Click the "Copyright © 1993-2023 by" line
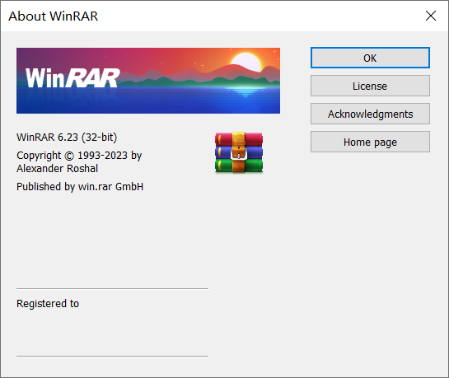Image resolution: width=449 pixels, height=378 pixels. pyautogui.click(x=79, y=156)
